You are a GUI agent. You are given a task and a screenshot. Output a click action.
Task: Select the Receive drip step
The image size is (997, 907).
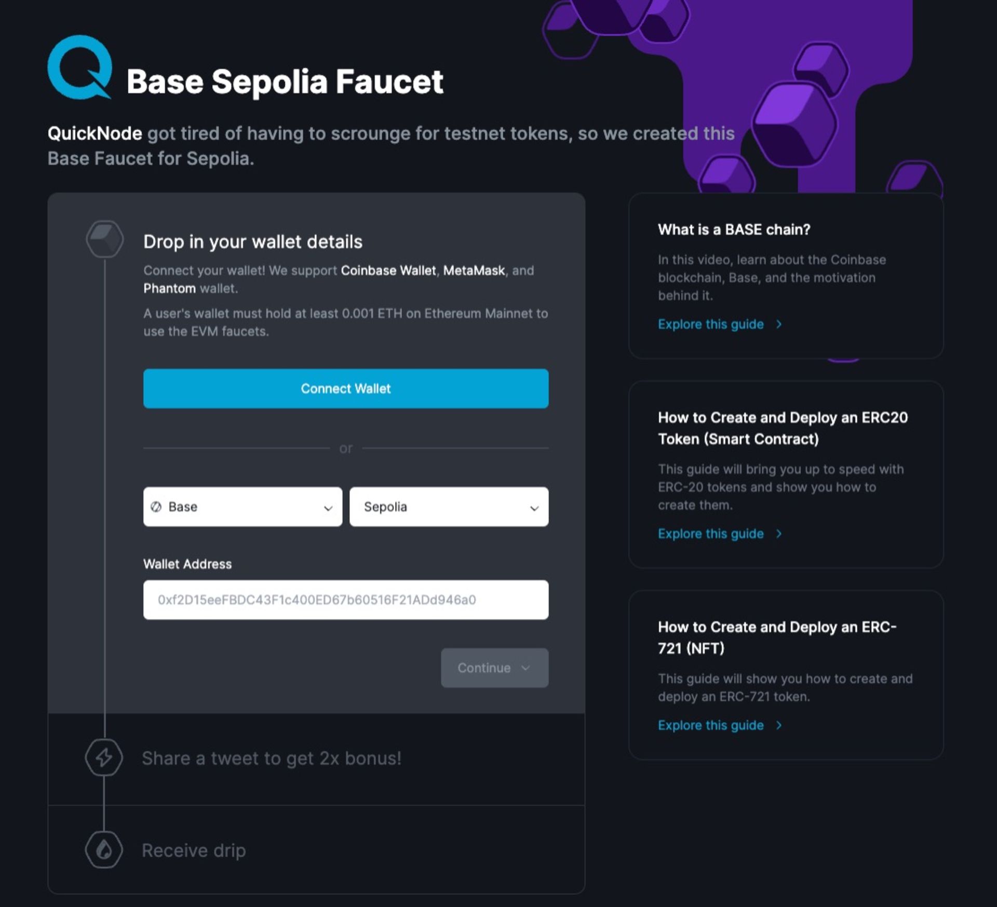[x=194, y=850]
